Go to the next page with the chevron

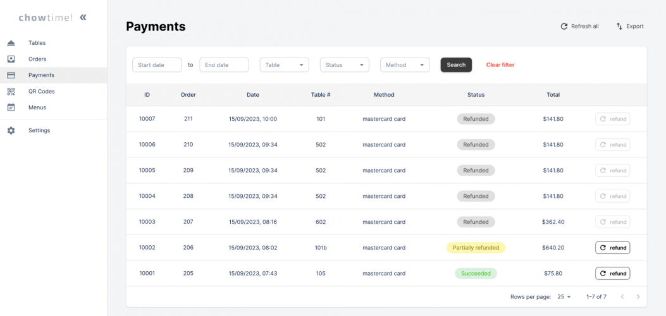638,296
